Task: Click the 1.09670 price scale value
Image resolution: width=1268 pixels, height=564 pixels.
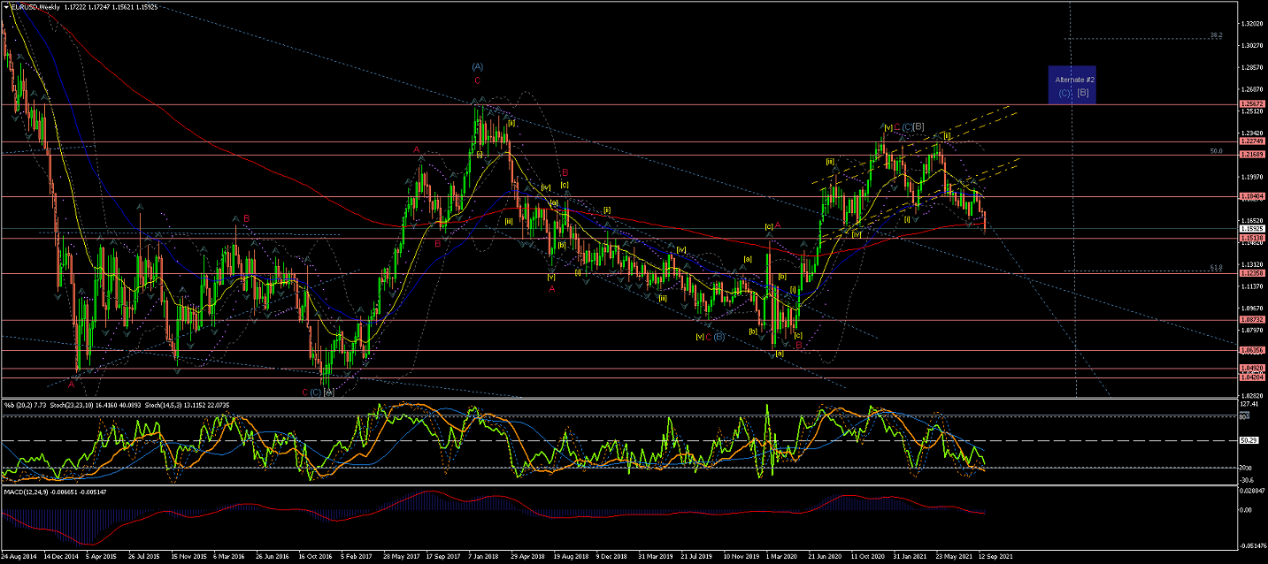Action: (x=1251, y=308)
